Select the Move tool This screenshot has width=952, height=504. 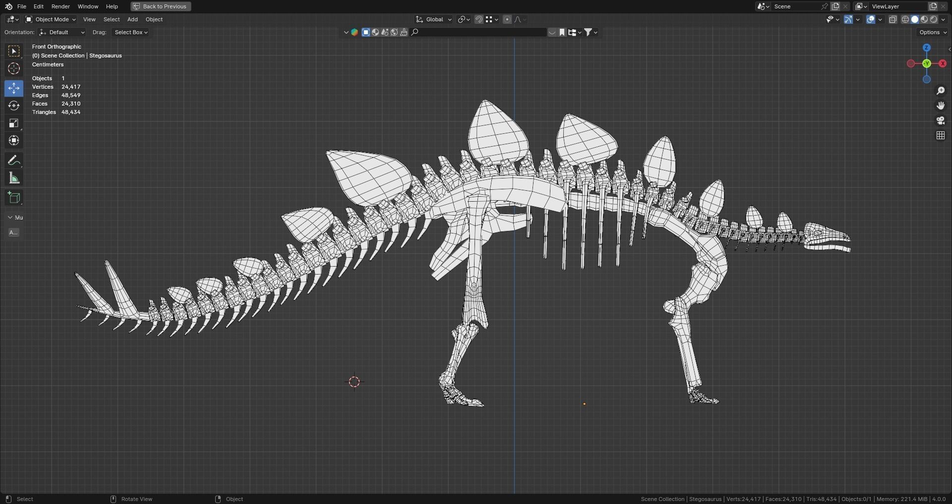coord(14,88)
